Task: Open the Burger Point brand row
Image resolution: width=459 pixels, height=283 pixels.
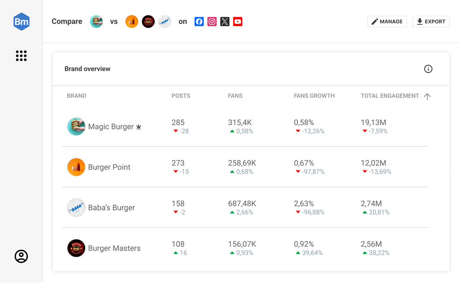Action: point(109,167)
